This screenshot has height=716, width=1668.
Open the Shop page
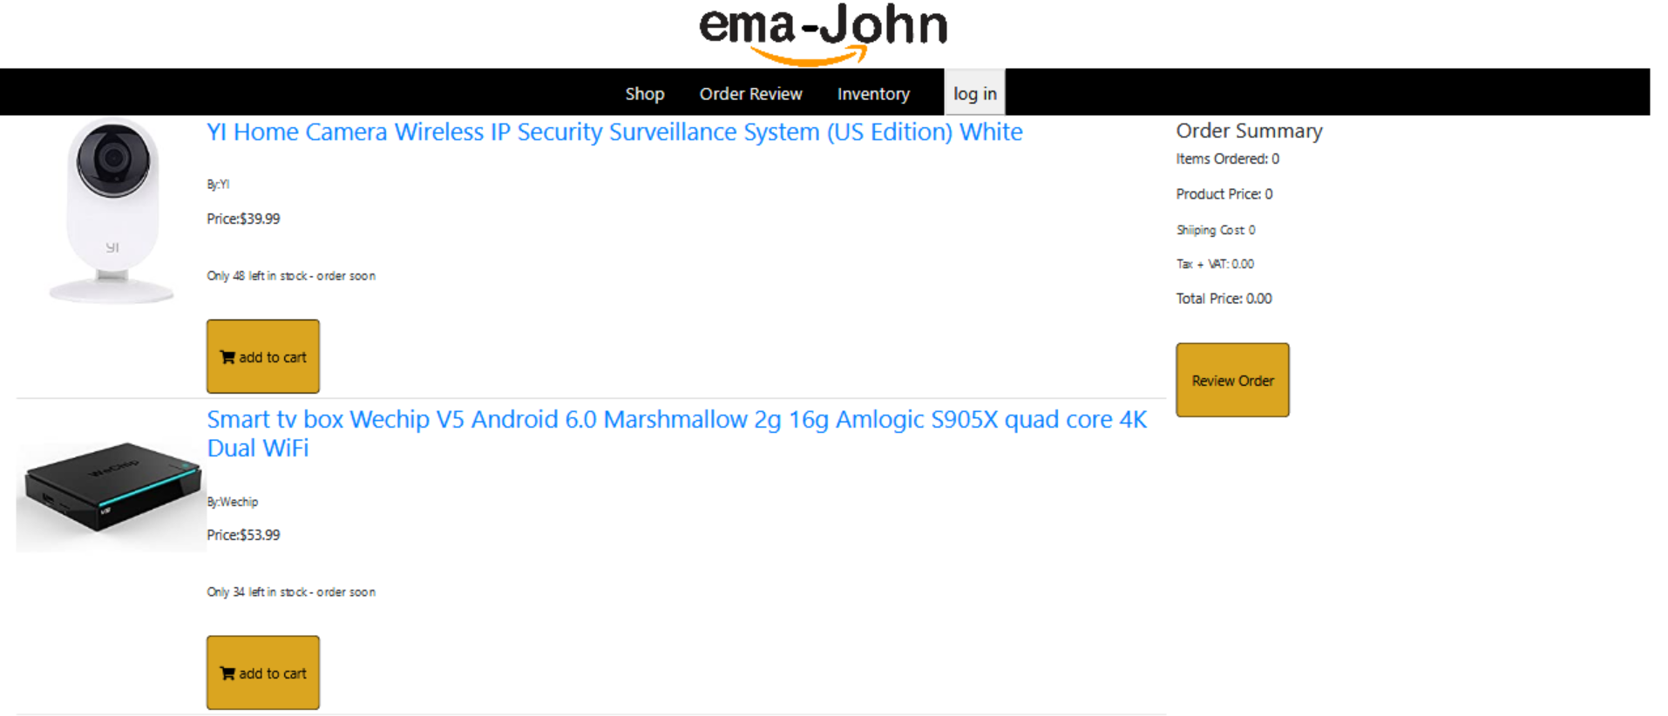pyautogui.click(x=644, y=93)
